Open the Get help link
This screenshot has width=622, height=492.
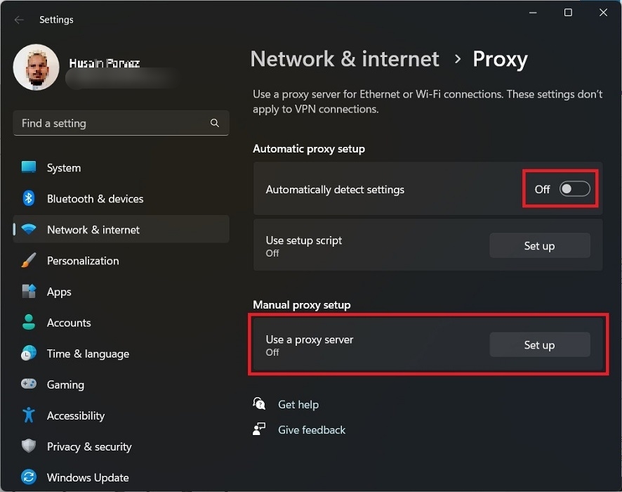tap(298, 404)
